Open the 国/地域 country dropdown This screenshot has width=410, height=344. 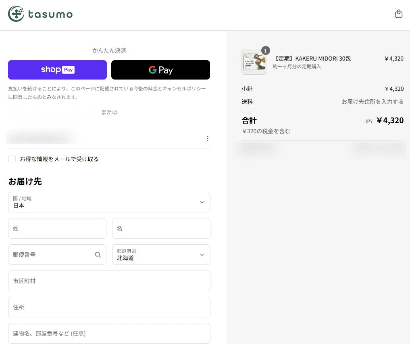(x=109, y=202)
